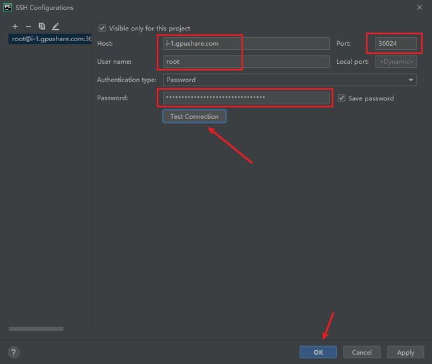Confirm with the OK button
This screenshot has height=364, width=432.
tap(318, 352)
